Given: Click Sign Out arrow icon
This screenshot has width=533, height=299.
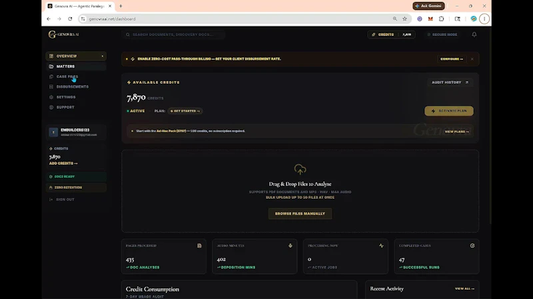Looking at the screenshot, I should click(x=51, y=199).
